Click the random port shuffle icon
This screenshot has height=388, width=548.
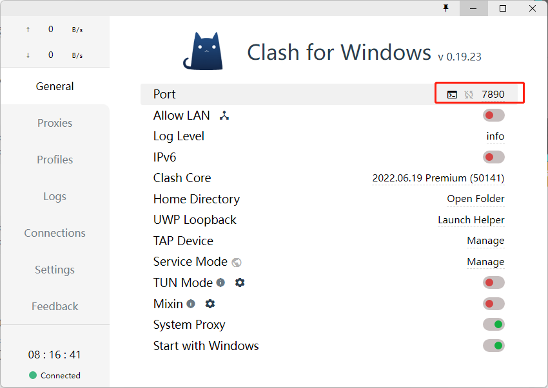coord(469,95)
